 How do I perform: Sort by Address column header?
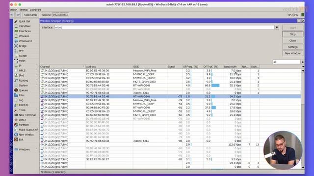tap(109, 66)
